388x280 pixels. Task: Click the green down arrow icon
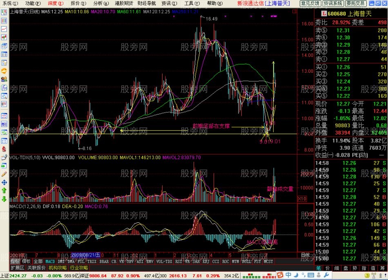tap(4, 199)
